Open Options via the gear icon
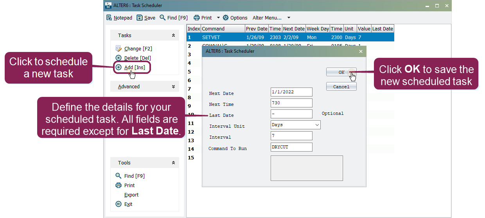 (226, 18)
